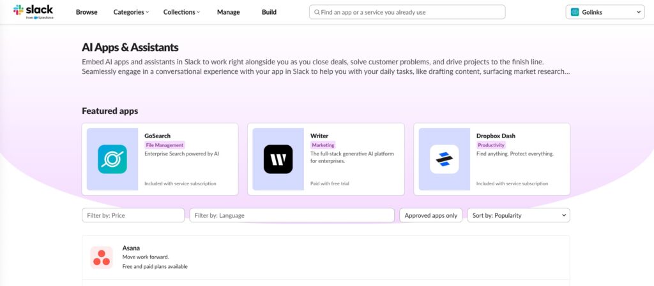654x286 pixels.
Task: Open the Filter by Language dropdown
Action: pyautogui.click(x=292, y=215)
